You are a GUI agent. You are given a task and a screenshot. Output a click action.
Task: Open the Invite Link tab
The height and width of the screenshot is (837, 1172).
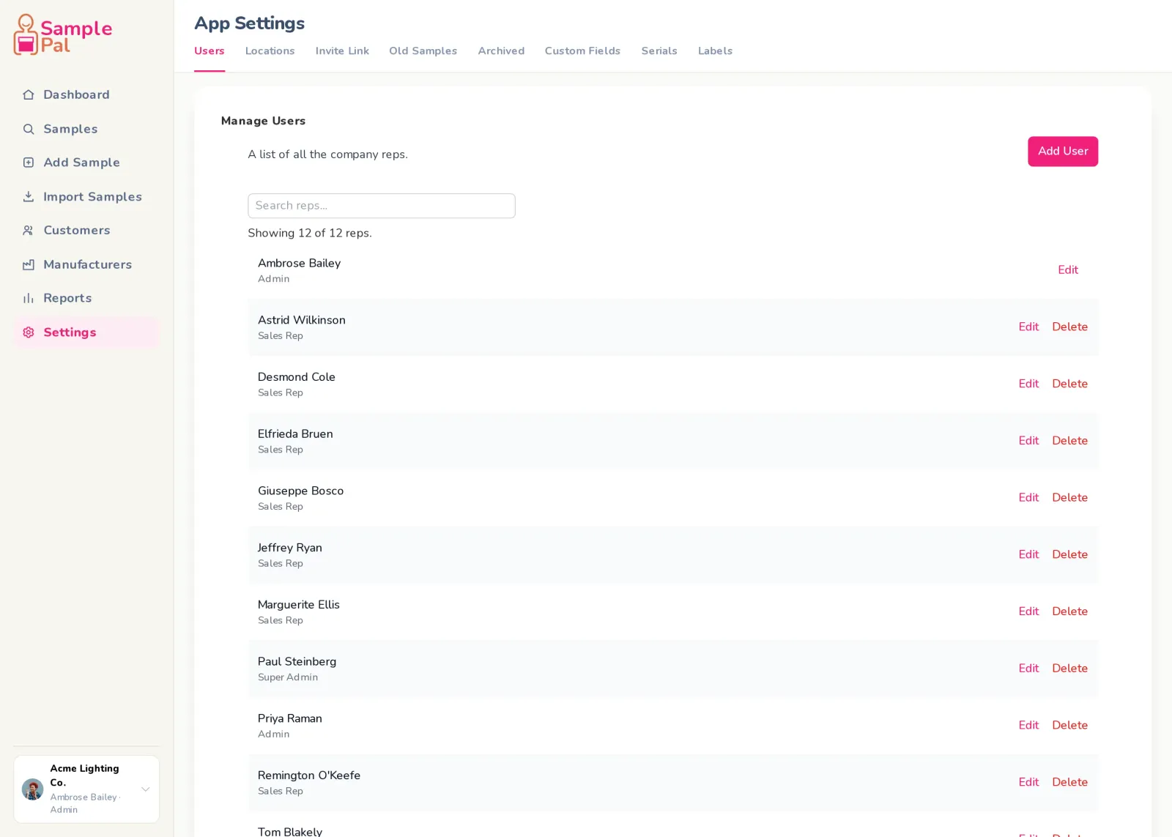pos(342,51)
